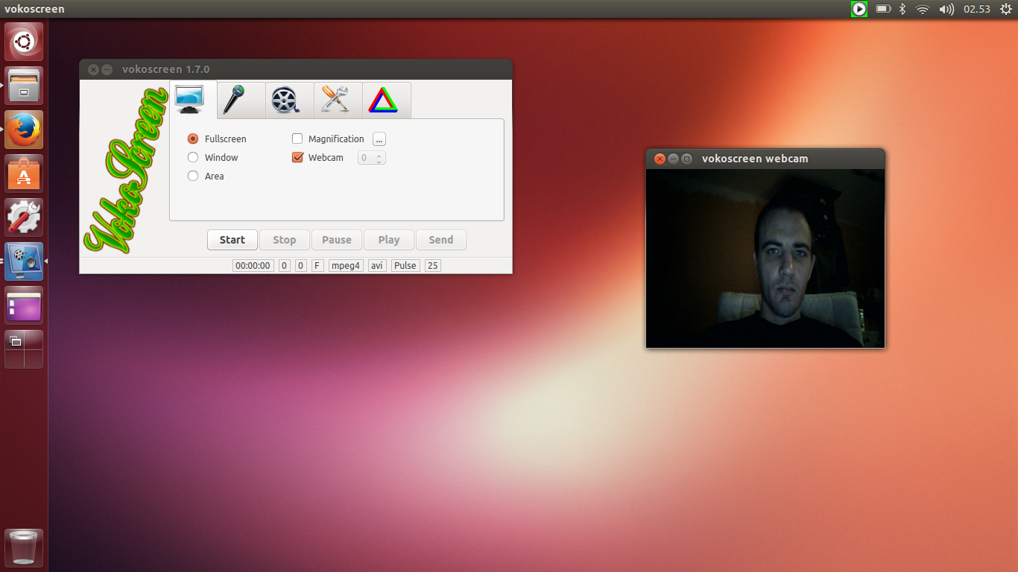Open the screen capture settings tab

193,99
